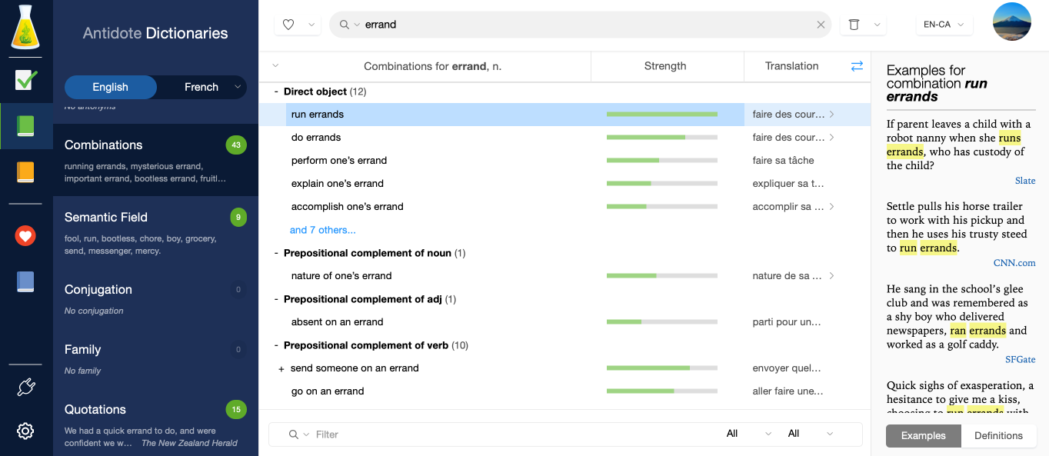Open favourites heart icon in left sidebar
This screenshot has width=1049, height=456.
pos(25,236)
